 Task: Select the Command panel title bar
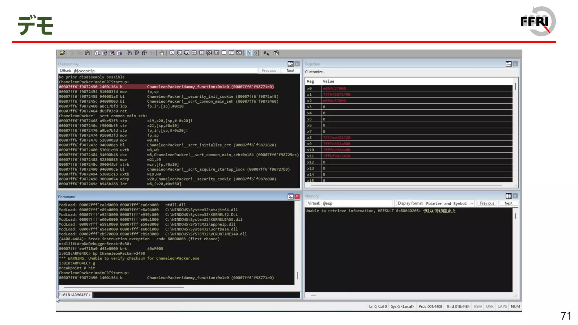click(x=169, y=197)
